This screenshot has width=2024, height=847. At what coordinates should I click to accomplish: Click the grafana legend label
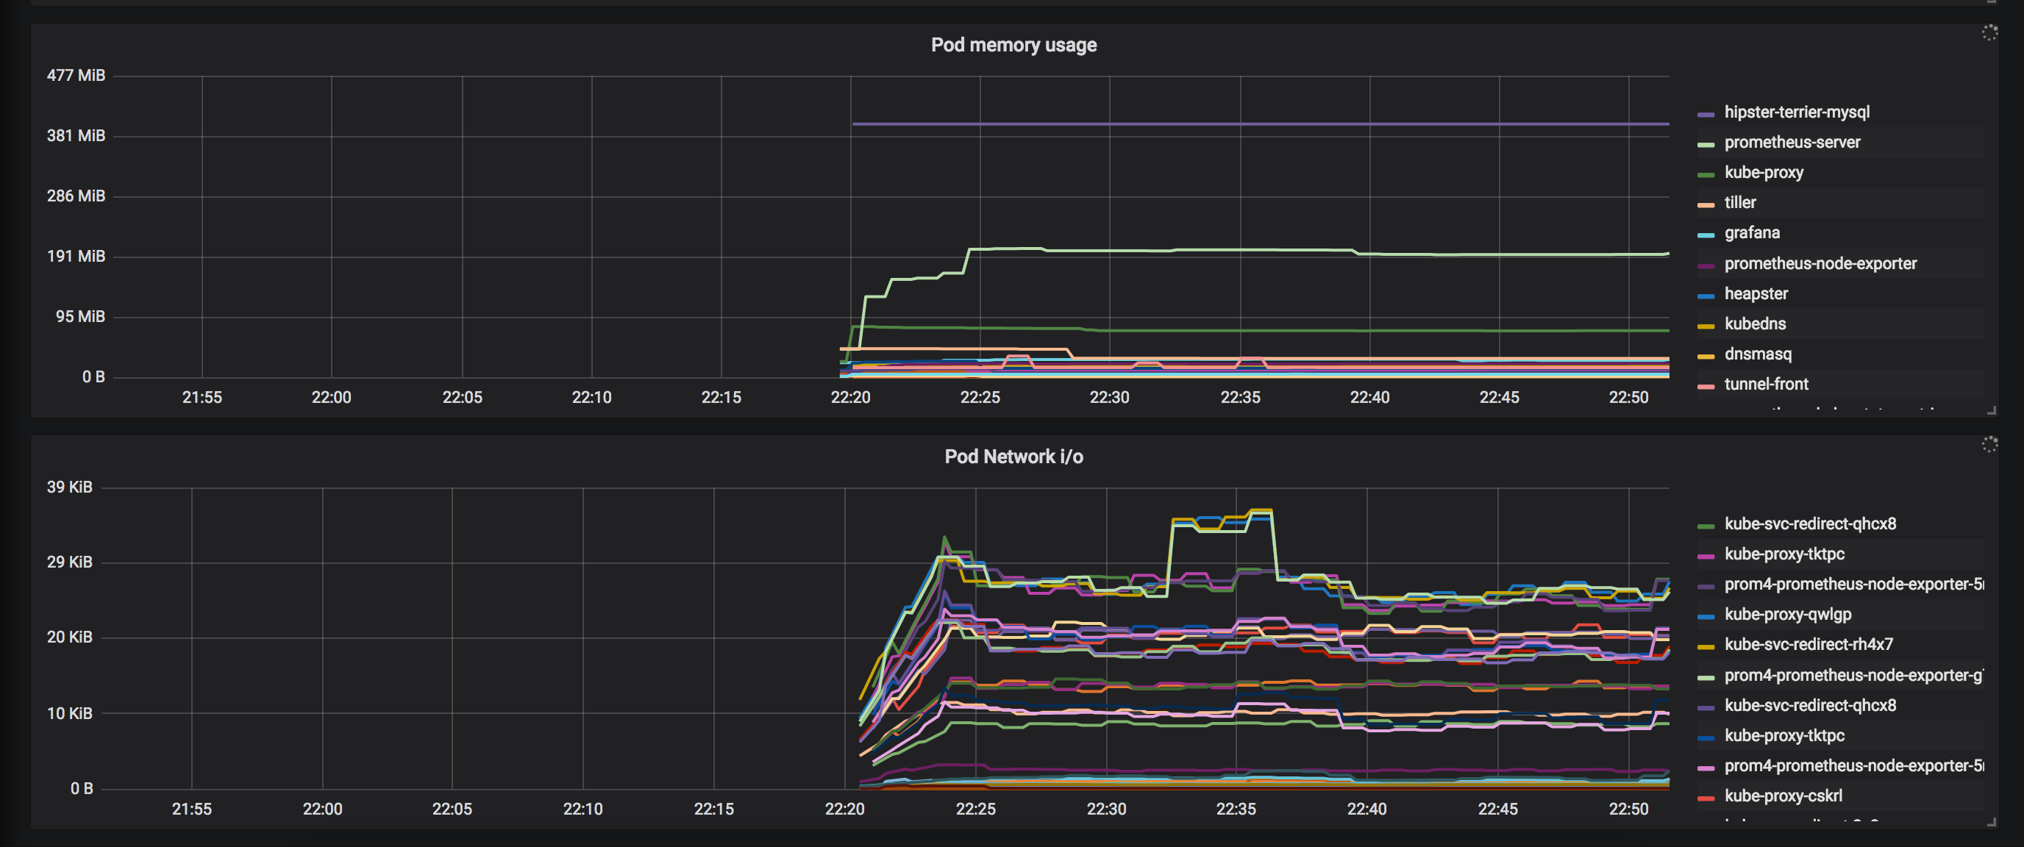[x=1751, y=233]
